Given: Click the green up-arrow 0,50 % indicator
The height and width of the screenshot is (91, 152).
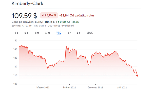Looking at the screenshot, I should (x=63, y=22).
